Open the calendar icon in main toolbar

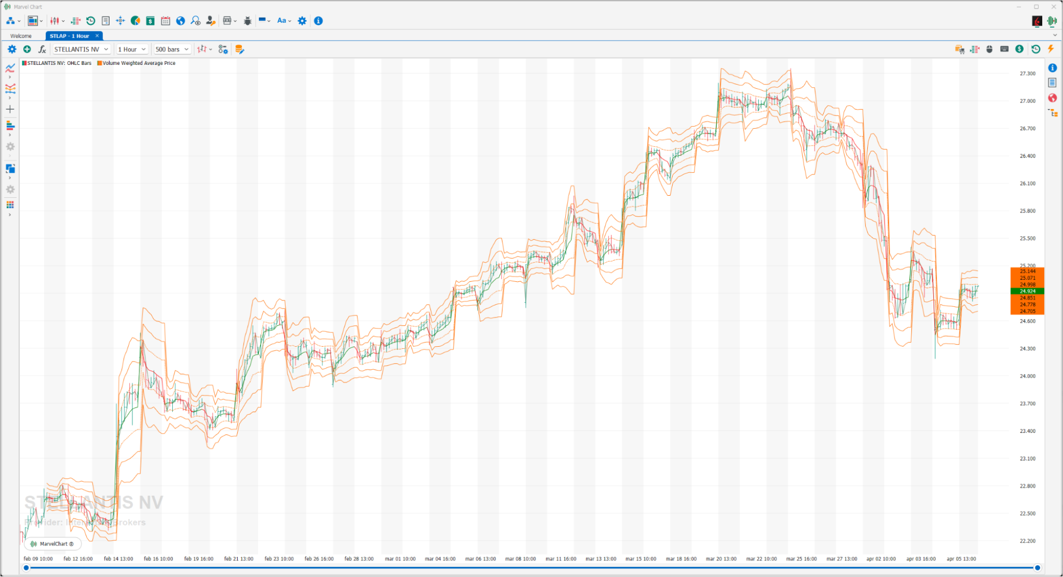165,21
